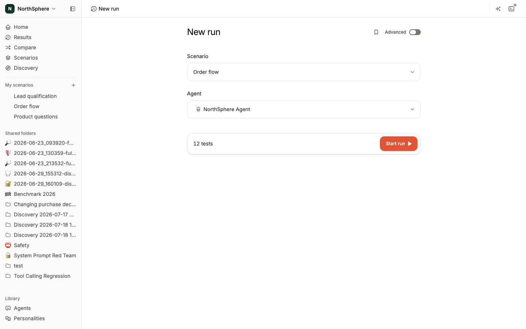Open the Agent dropdown showing NorthSphere Agent
Viewport: 526px width, 329px height.
(304, 109)
